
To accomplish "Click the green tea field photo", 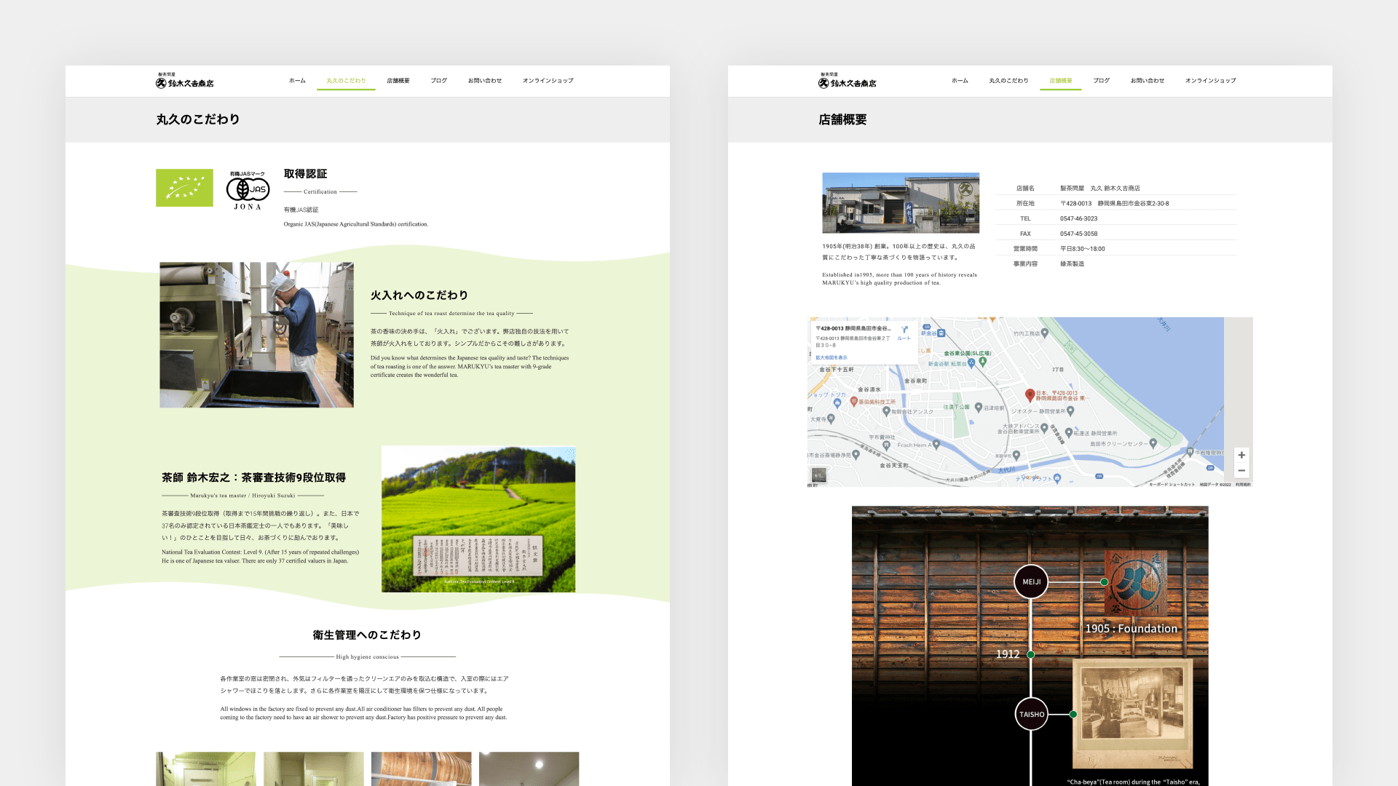I will tap(478, 519).
